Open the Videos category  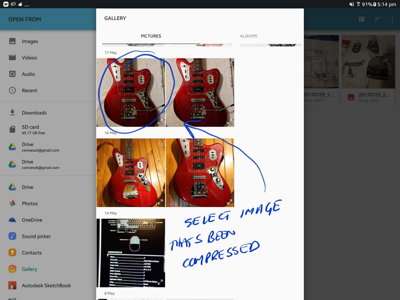29,58
